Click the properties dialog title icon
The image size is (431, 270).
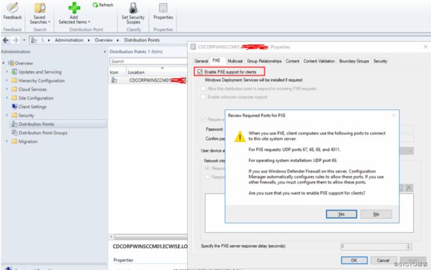(193, 47)
